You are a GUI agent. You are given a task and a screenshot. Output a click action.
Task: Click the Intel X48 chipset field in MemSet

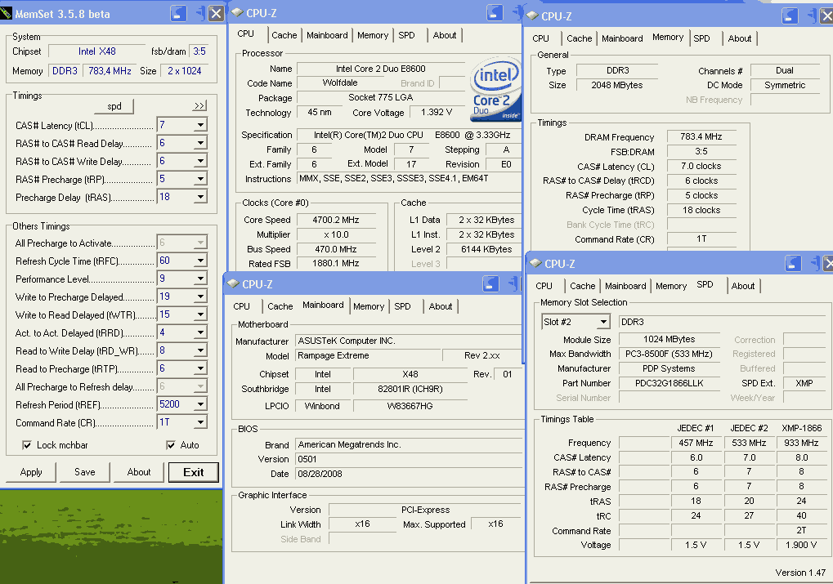(x=96, y=51)
